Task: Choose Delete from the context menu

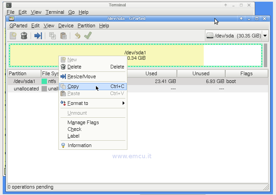Action: pos(93,67)
